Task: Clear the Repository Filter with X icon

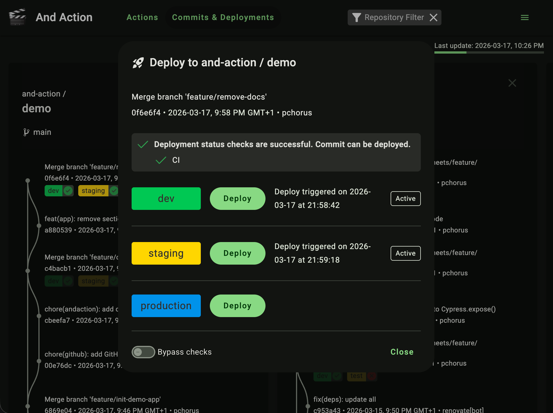Action: [433, 17]
